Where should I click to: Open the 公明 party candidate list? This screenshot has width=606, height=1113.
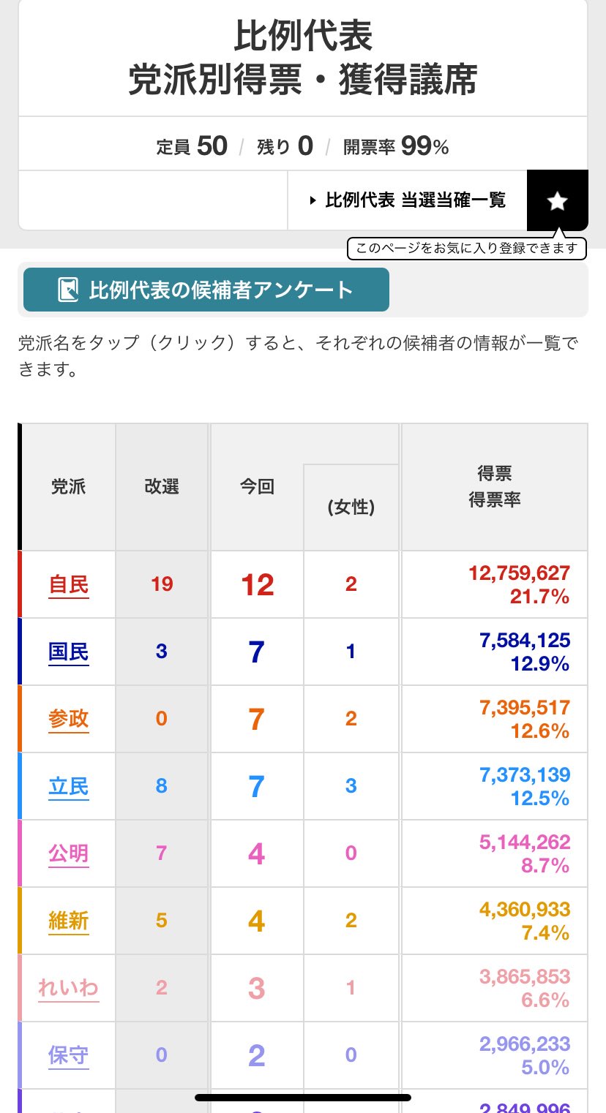click(69, 853)
